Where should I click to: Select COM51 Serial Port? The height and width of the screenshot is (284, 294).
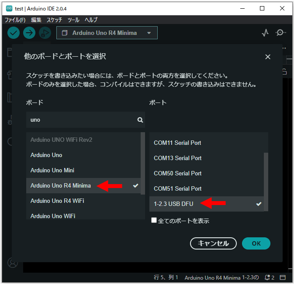[207, 189]
